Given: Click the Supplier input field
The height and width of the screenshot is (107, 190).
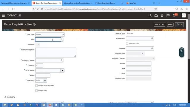Looking at the screenshot, I should point(139,48).
